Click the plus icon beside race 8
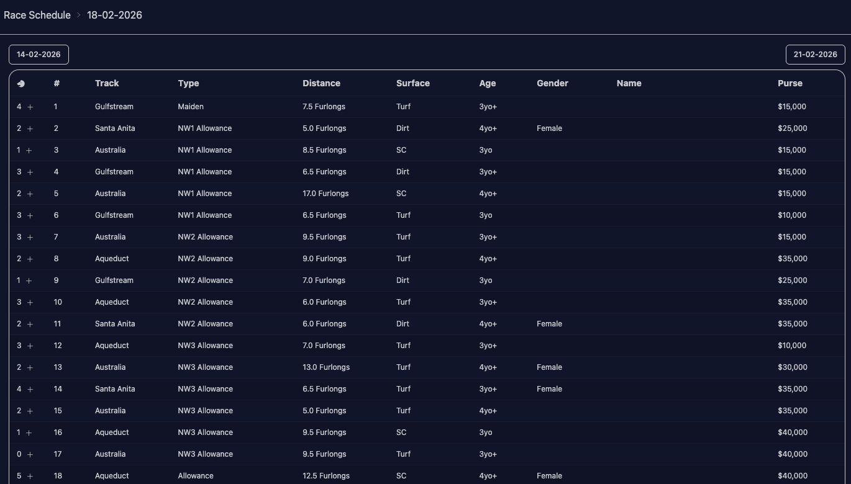Viewport: 851px width, 484px height. coord(30,259)
